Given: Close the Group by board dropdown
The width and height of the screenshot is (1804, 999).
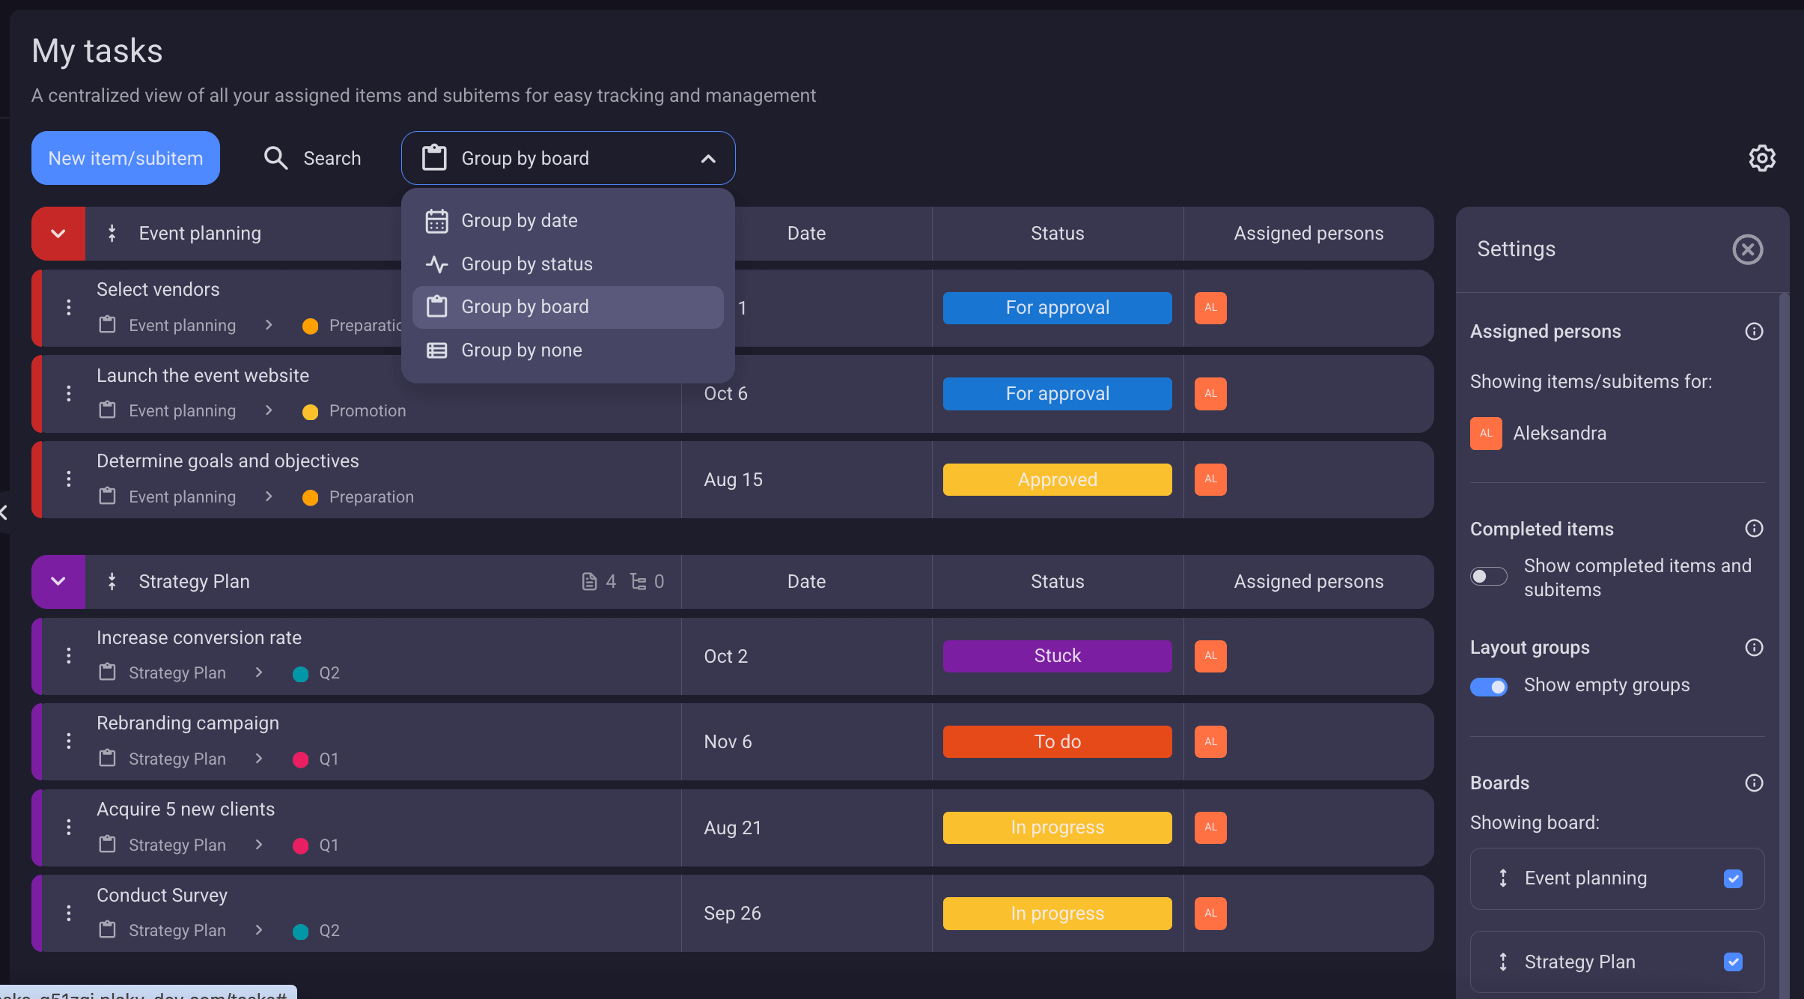Looking at the screenshot, I should (x=707, y=158).
